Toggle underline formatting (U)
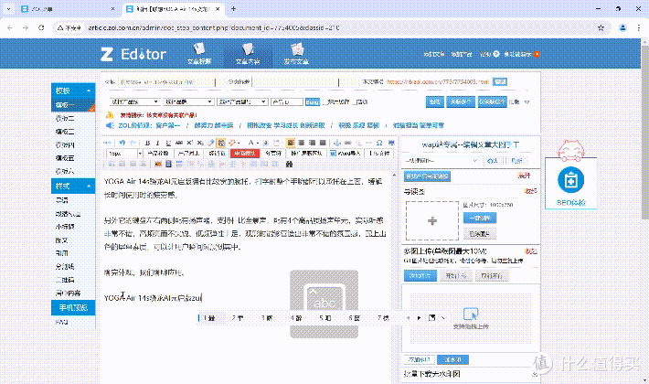 (x=168, y=143)
